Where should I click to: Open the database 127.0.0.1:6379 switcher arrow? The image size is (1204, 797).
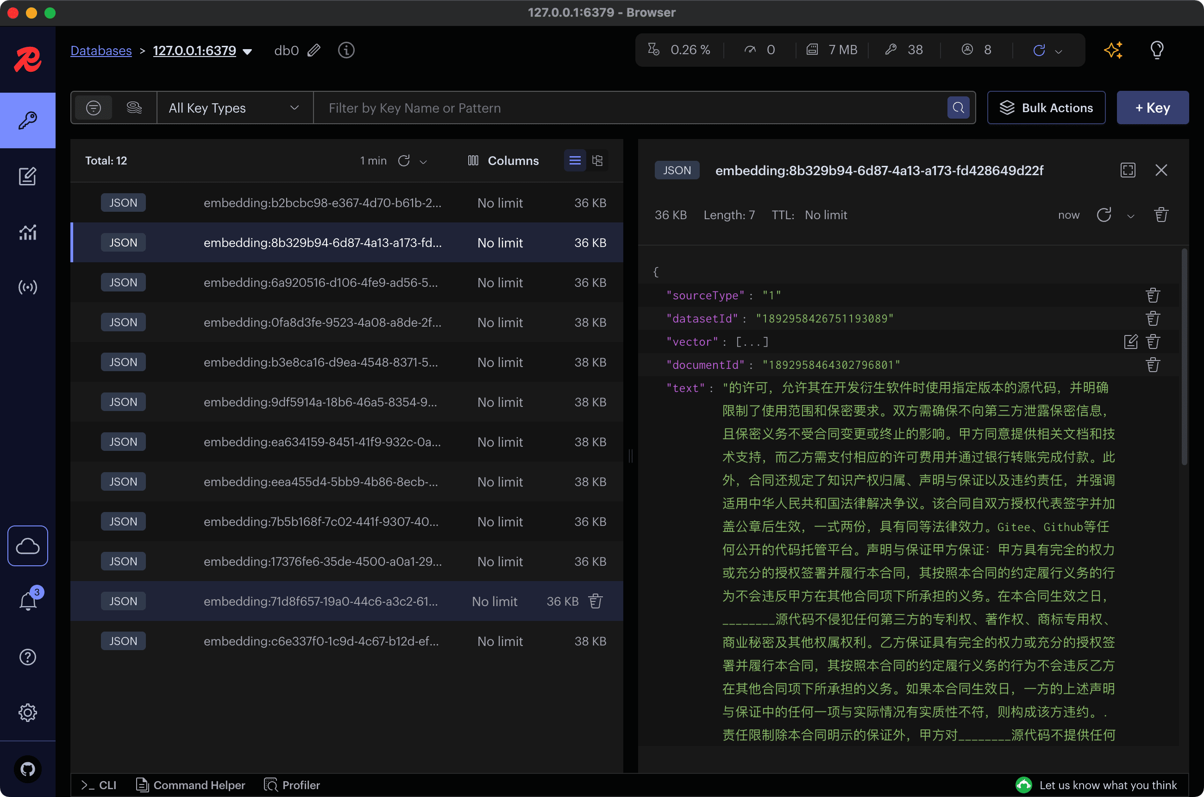(x=247, y=51)
